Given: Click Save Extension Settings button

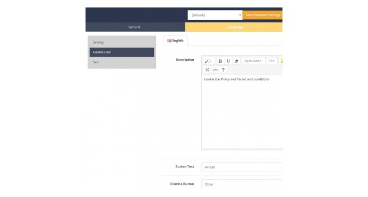Looking at the screenshot, I should (262, 15).
